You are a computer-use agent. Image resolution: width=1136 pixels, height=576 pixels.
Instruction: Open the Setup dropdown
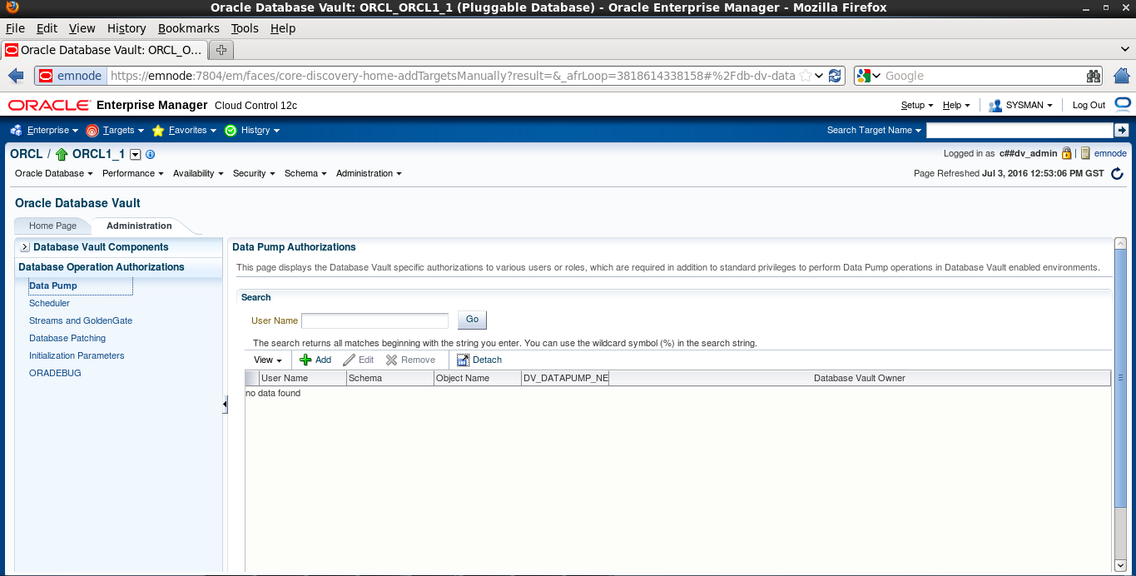[917, 105]
